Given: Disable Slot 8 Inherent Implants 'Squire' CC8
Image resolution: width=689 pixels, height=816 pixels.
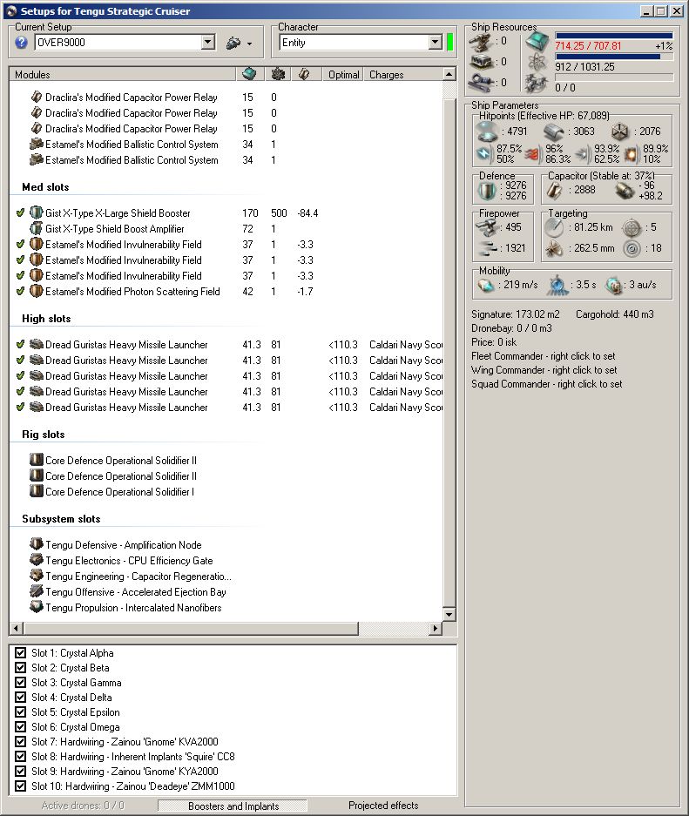Looking at the screenshot, I should pyautogui.click(x=21, y=757).
